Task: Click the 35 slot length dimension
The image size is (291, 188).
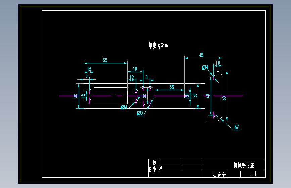Action: click(x=172, y=87)
